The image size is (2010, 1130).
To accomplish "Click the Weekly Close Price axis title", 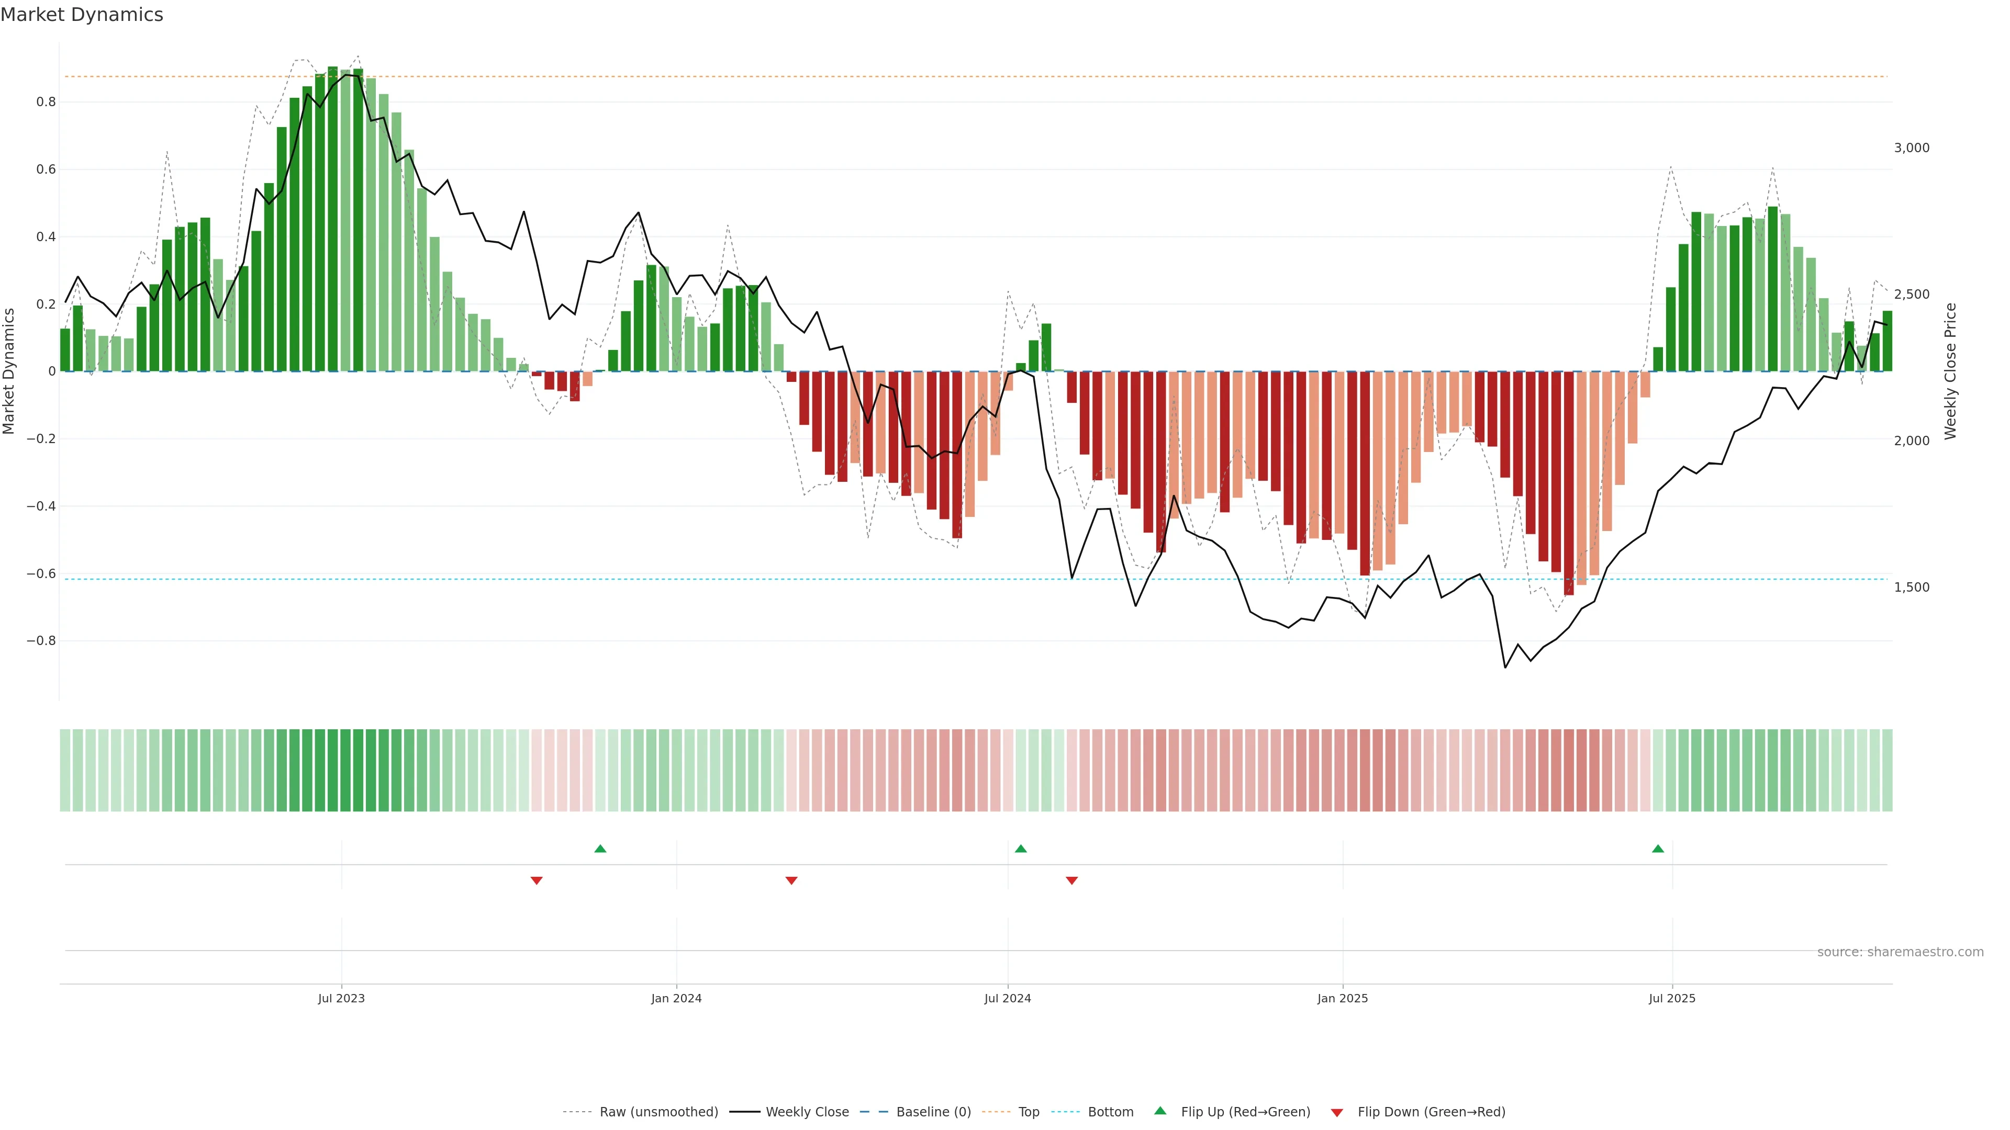I will tap(1950, 371).
